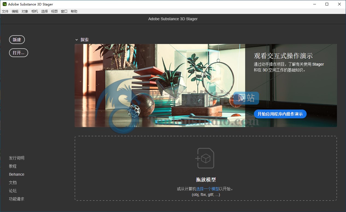Image resolution: width=346 pixels, height=212 pixels.
Task: Maximize the Stager window
Action: click(x=327, y=4)
